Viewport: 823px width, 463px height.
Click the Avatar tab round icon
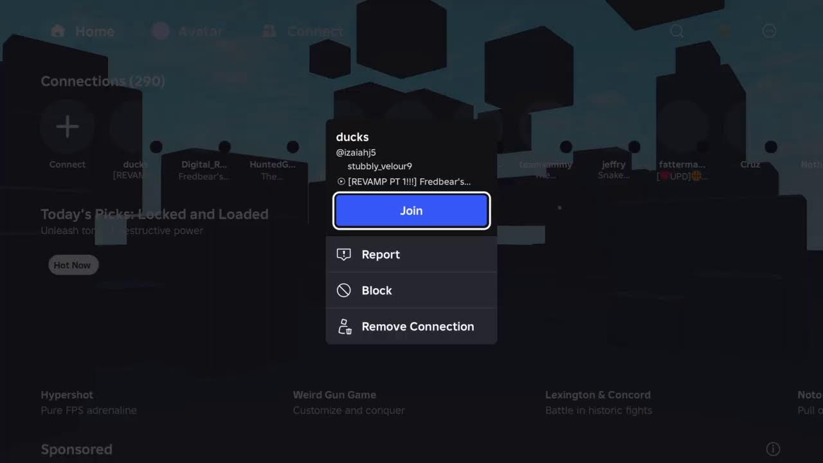(x=160, y=31)
